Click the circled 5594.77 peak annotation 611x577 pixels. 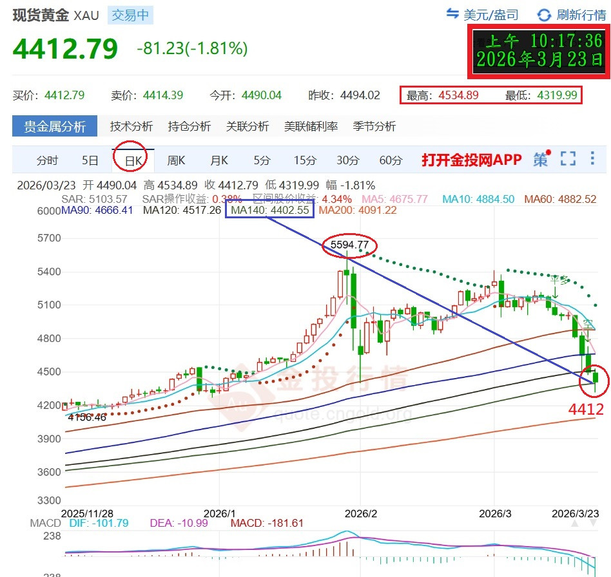tap(349, 245)
